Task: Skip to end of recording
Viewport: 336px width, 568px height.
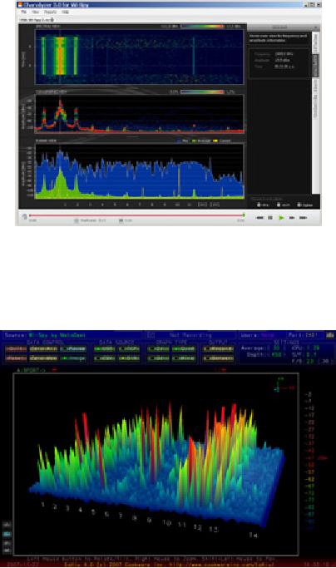Action: click(303, 218)
